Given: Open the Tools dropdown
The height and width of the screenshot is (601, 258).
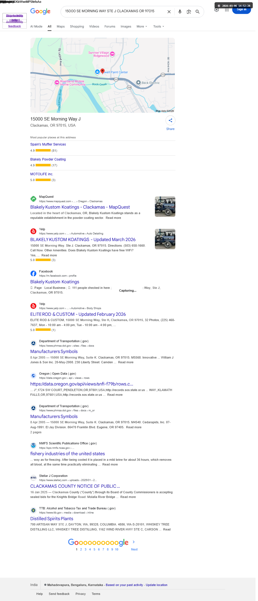Looking at the screenshot, I should click(159, 27).
